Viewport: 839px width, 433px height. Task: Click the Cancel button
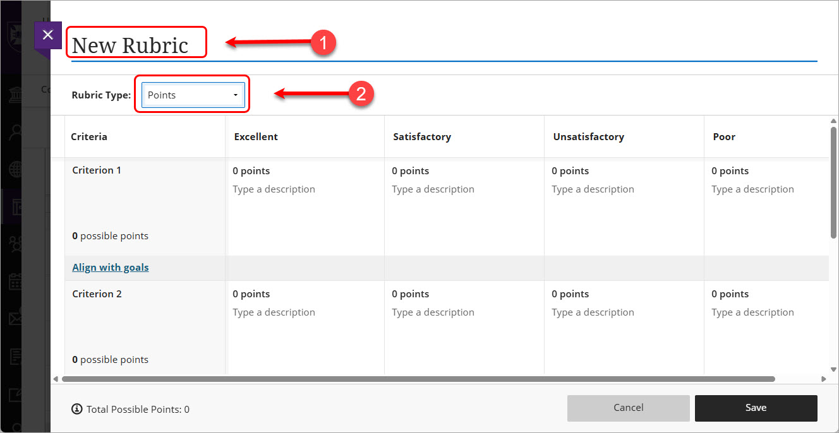629,408
